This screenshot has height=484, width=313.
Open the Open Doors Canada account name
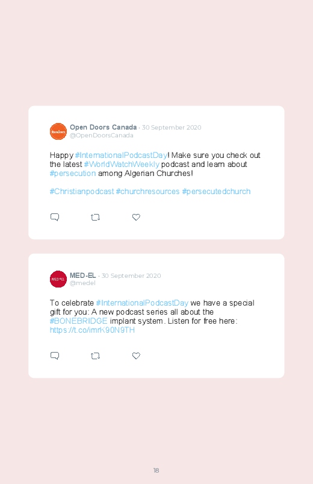[x=104, y=127]
